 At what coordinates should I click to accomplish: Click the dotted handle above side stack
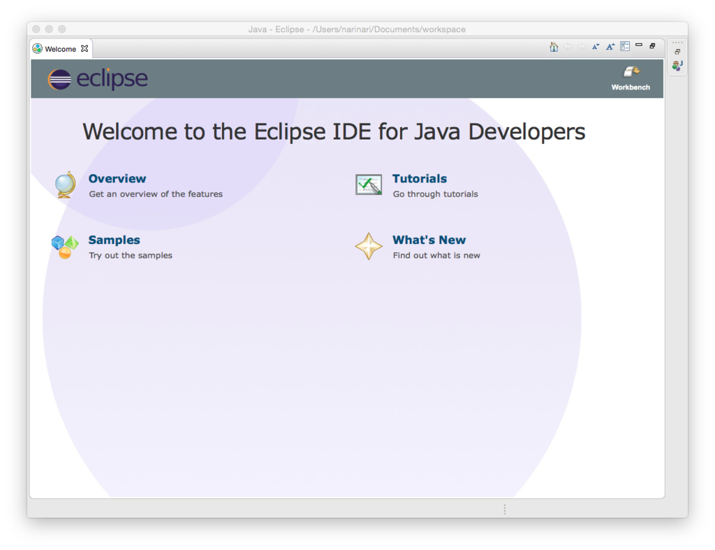point(677,43)
